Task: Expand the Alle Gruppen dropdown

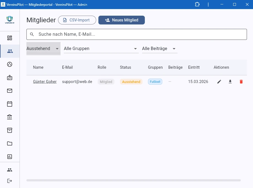Action: 101,49
